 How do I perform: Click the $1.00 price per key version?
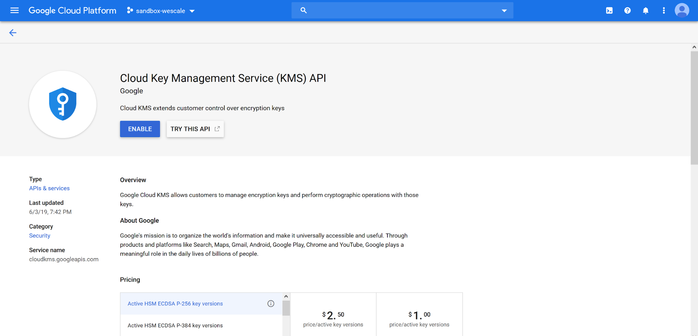tap(419, 315)
